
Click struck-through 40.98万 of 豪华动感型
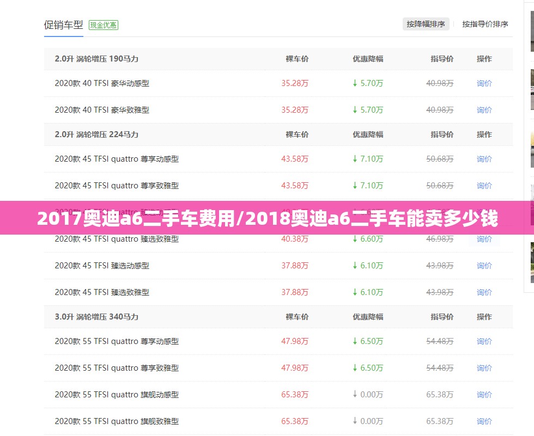point(440,83)
